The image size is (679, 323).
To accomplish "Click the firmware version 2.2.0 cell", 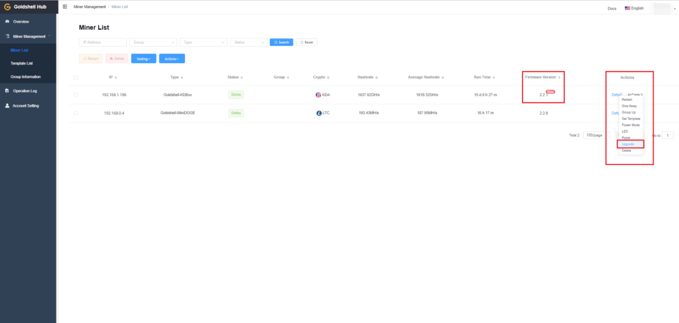I will tap(544, 113).
